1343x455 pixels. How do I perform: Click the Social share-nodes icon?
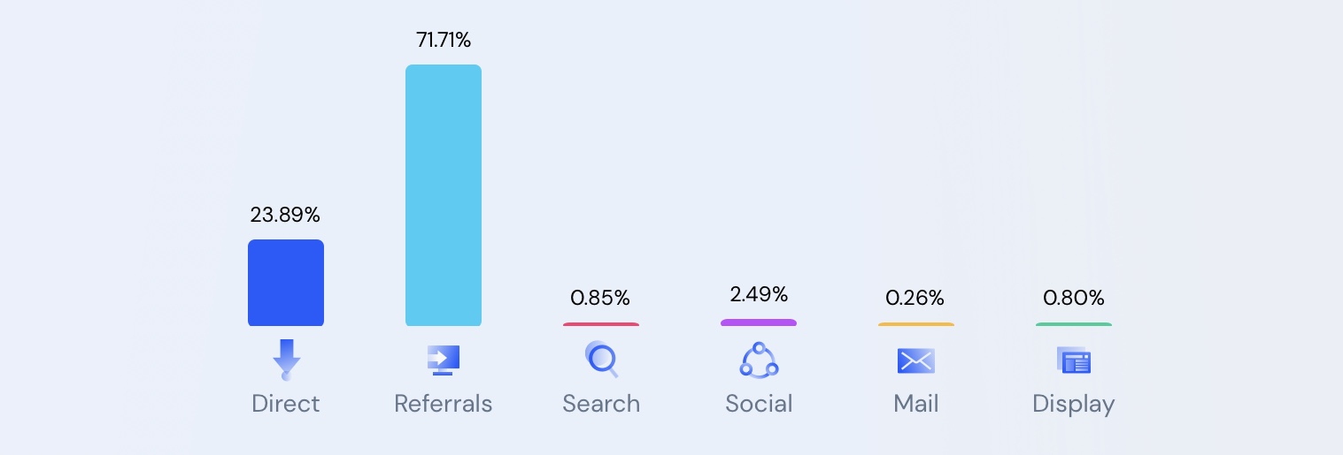(759, 360)
